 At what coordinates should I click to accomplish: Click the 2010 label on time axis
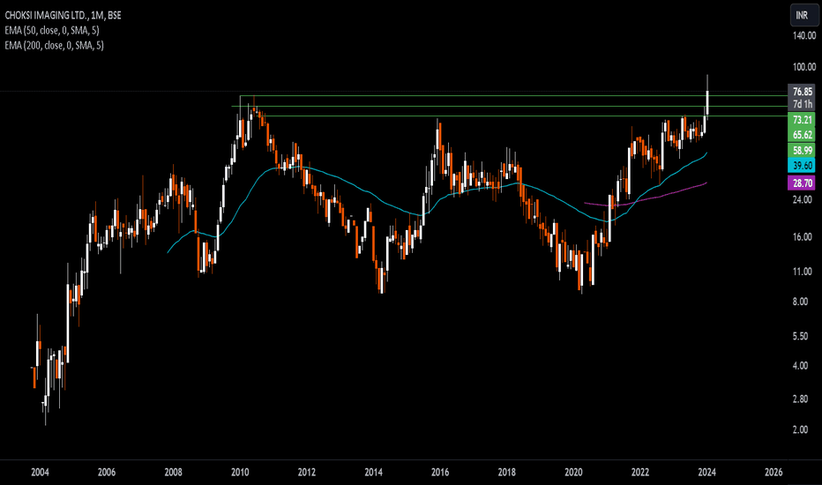(240, 472)
